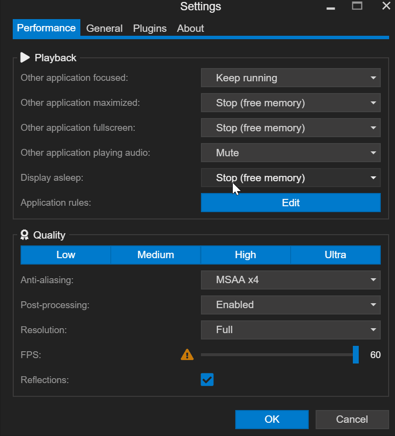
Task: Open the Other application fullscreen dropdown
Action: point(291,128)
